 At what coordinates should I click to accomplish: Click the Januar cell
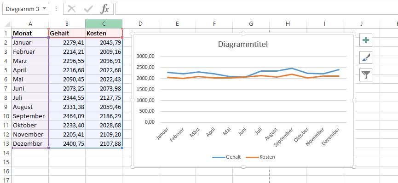[x=30, y=42]
